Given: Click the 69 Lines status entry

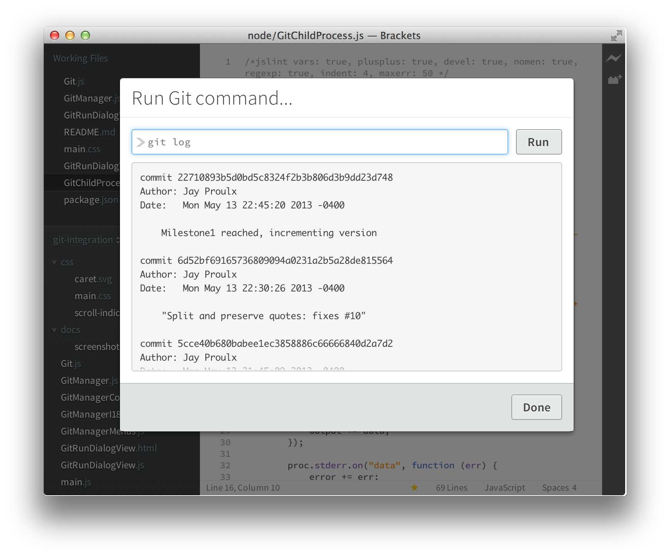Looking at the screenshot, I should tap(451, 488).
